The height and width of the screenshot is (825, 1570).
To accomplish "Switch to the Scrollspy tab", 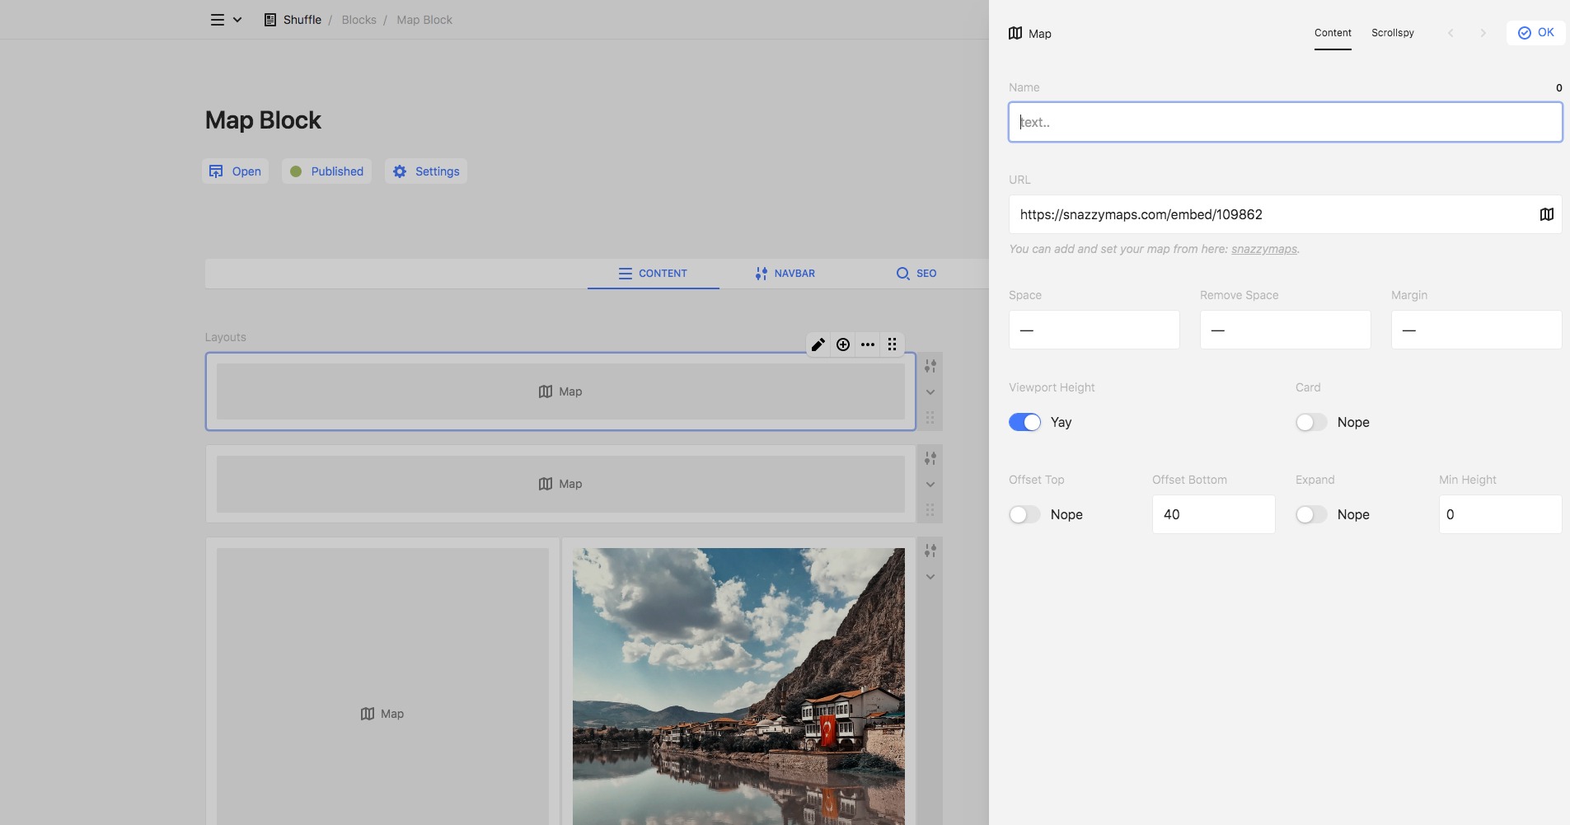I will pyautogui.click(x=1392, y=33).
